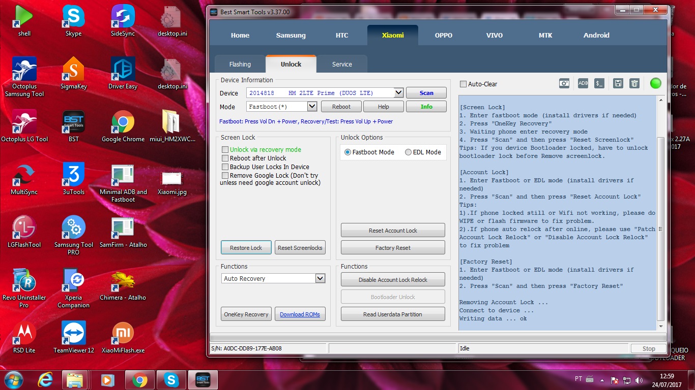Open the Service sub-tab

pos(342,64)
